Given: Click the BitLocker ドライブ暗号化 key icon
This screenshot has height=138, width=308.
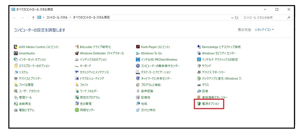Looking at the screenshot, I should pos(77,47).
